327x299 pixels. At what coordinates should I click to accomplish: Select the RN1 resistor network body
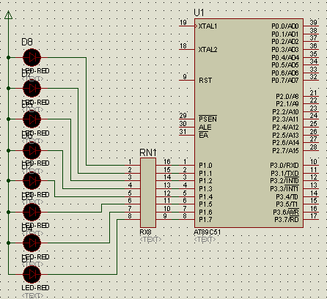(x=148, y=193)
